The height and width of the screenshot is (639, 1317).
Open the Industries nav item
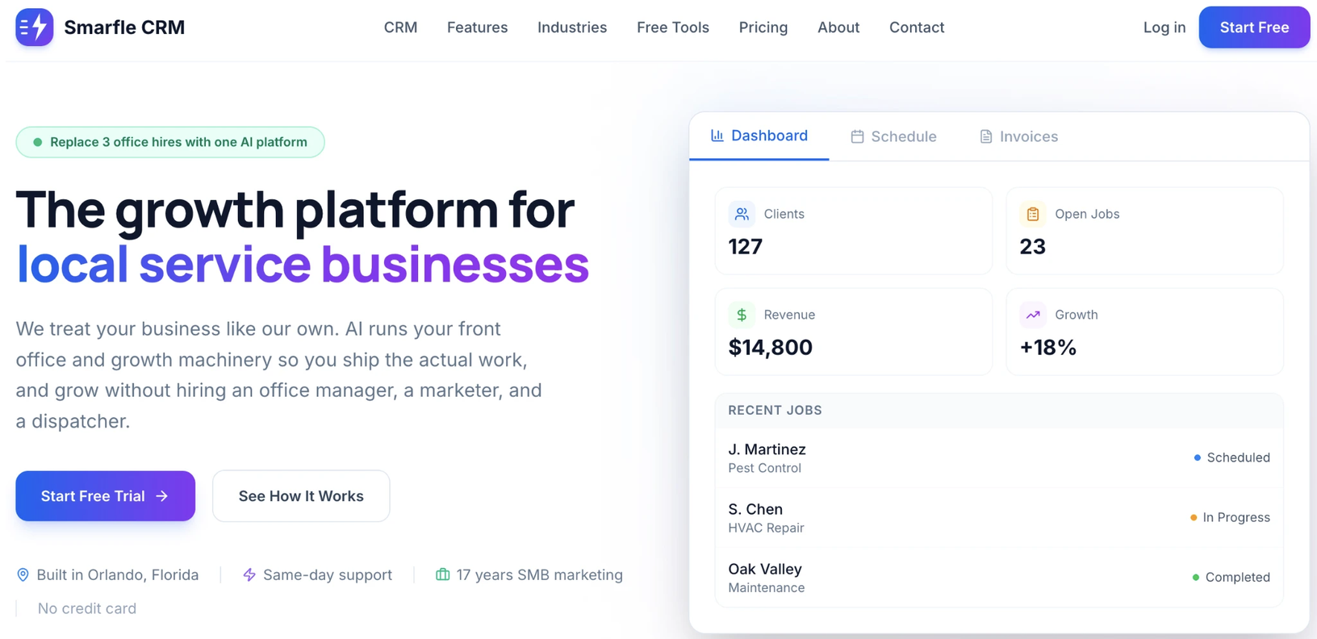tap(572, 27)
